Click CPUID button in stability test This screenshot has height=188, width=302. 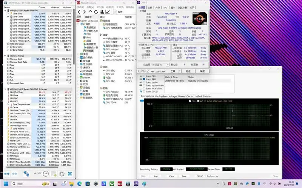[x=200, y=176]
